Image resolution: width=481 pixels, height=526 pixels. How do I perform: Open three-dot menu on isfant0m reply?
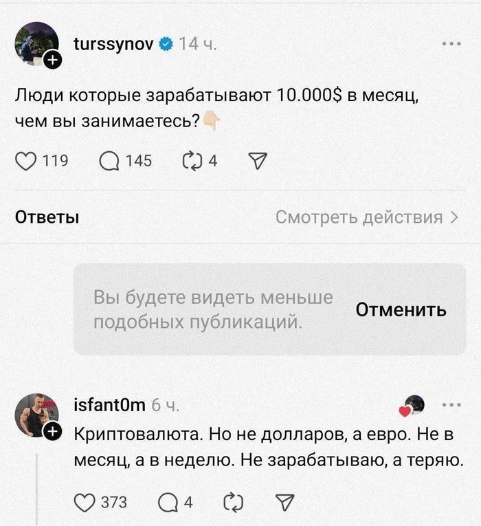(x=451, y=405)
